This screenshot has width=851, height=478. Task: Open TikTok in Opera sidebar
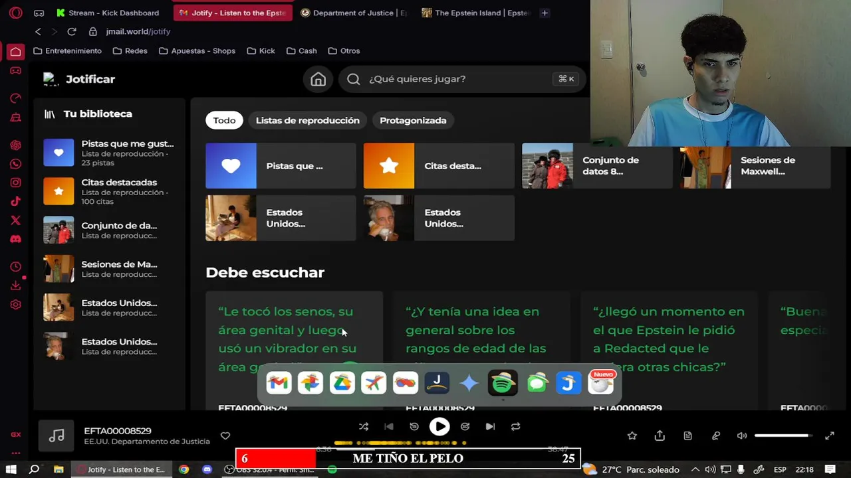click(x=15, y=201)
